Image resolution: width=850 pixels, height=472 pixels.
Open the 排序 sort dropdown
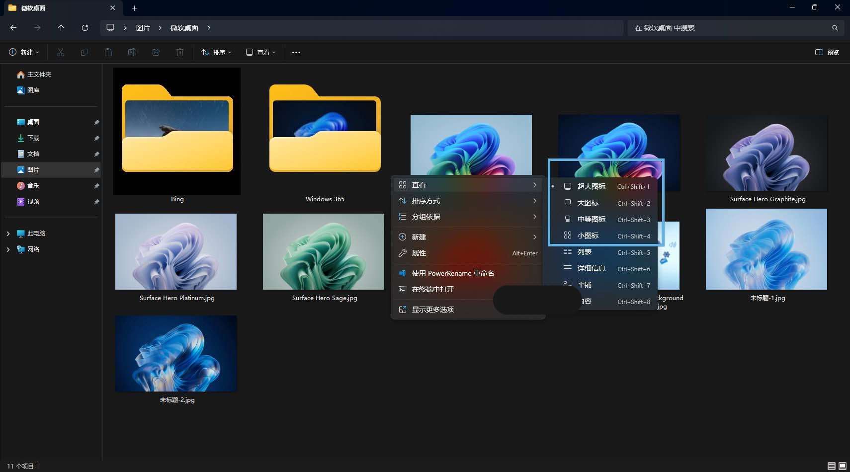tap(216, 52)
